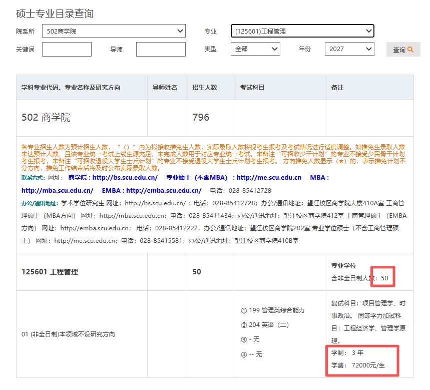Viewport: 430px width, 390px height.
Task: Click the 查询 search button
Action: (403, 50)
